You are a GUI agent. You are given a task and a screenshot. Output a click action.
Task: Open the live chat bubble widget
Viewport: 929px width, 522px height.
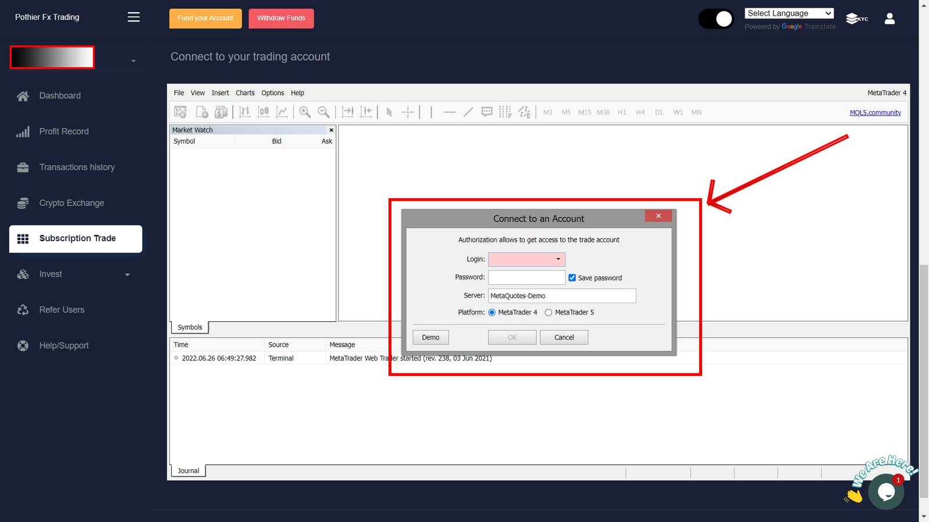(885, 491)
